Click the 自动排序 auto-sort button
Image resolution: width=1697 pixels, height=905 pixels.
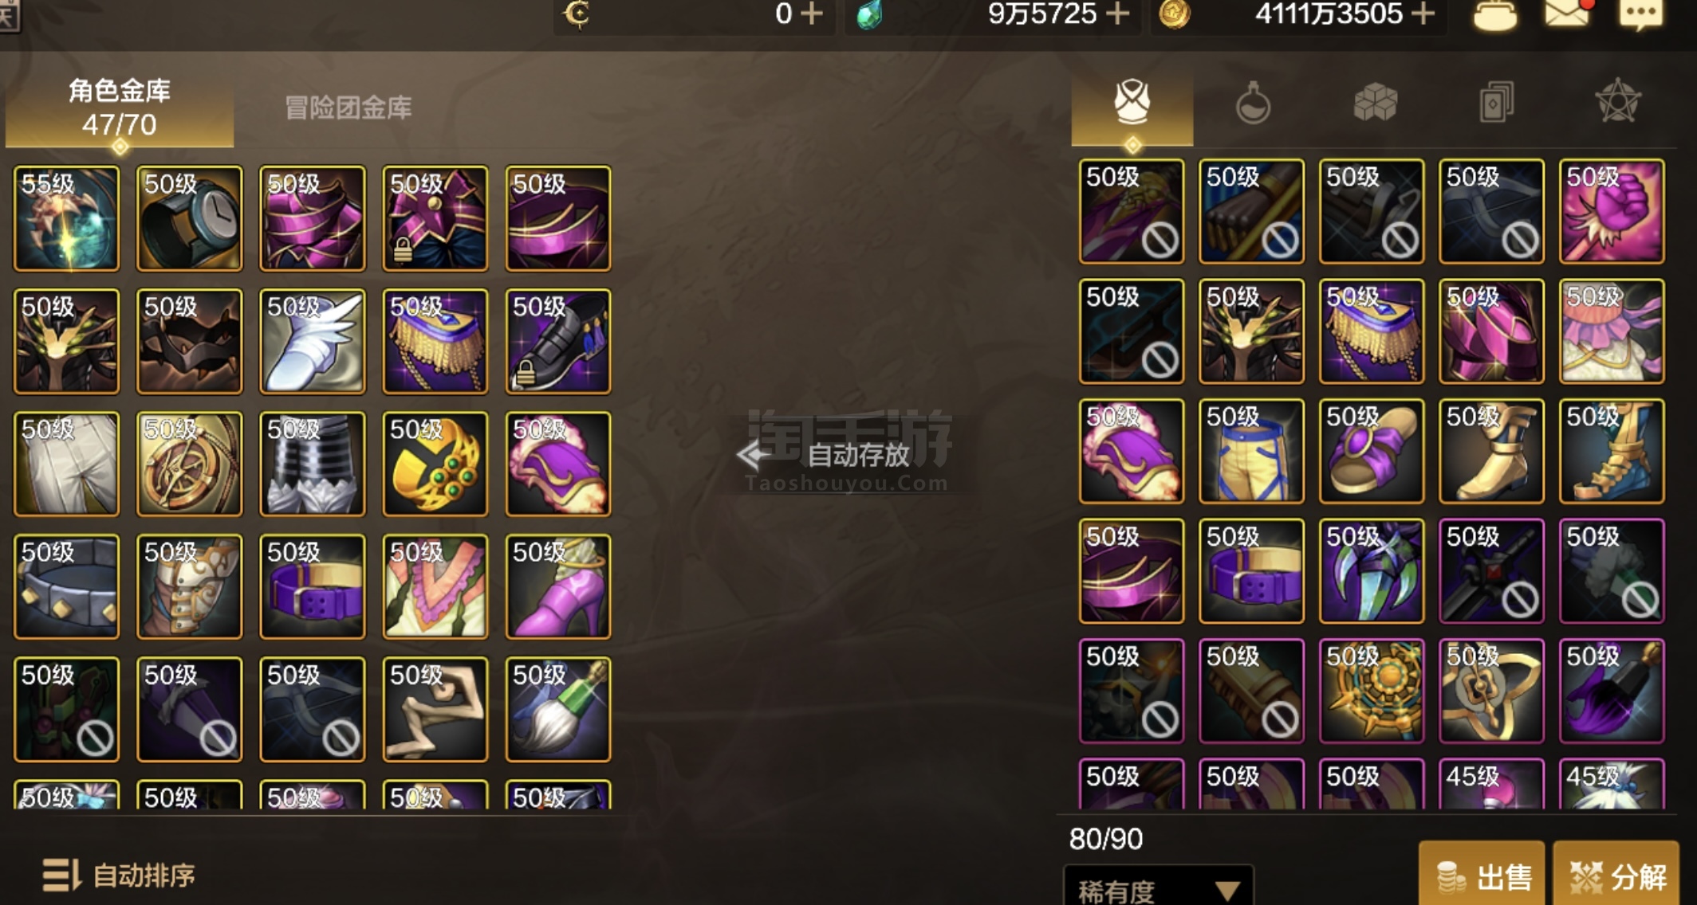pyautogui.click(x=119, y=875)
